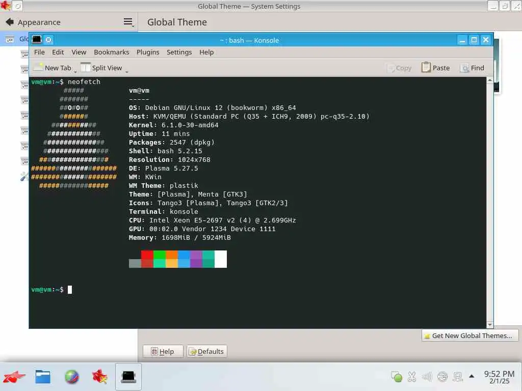Open the Konsole Settings menu

pos(179,52)
